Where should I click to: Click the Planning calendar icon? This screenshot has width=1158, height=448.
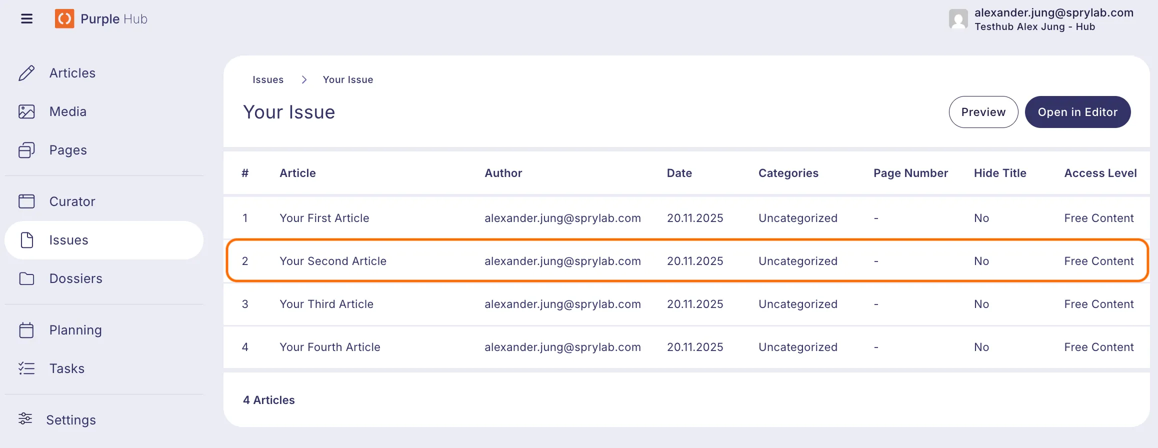click(x=26, y=330)
